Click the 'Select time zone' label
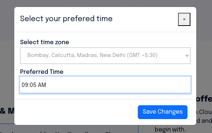This screenshot has height=133, width=212. [45, 42]
